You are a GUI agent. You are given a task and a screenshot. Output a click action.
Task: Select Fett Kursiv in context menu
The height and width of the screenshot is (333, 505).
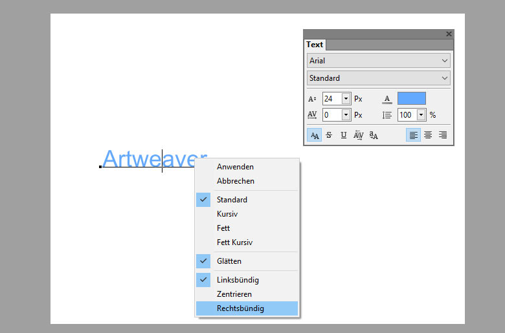click(247, 242)
